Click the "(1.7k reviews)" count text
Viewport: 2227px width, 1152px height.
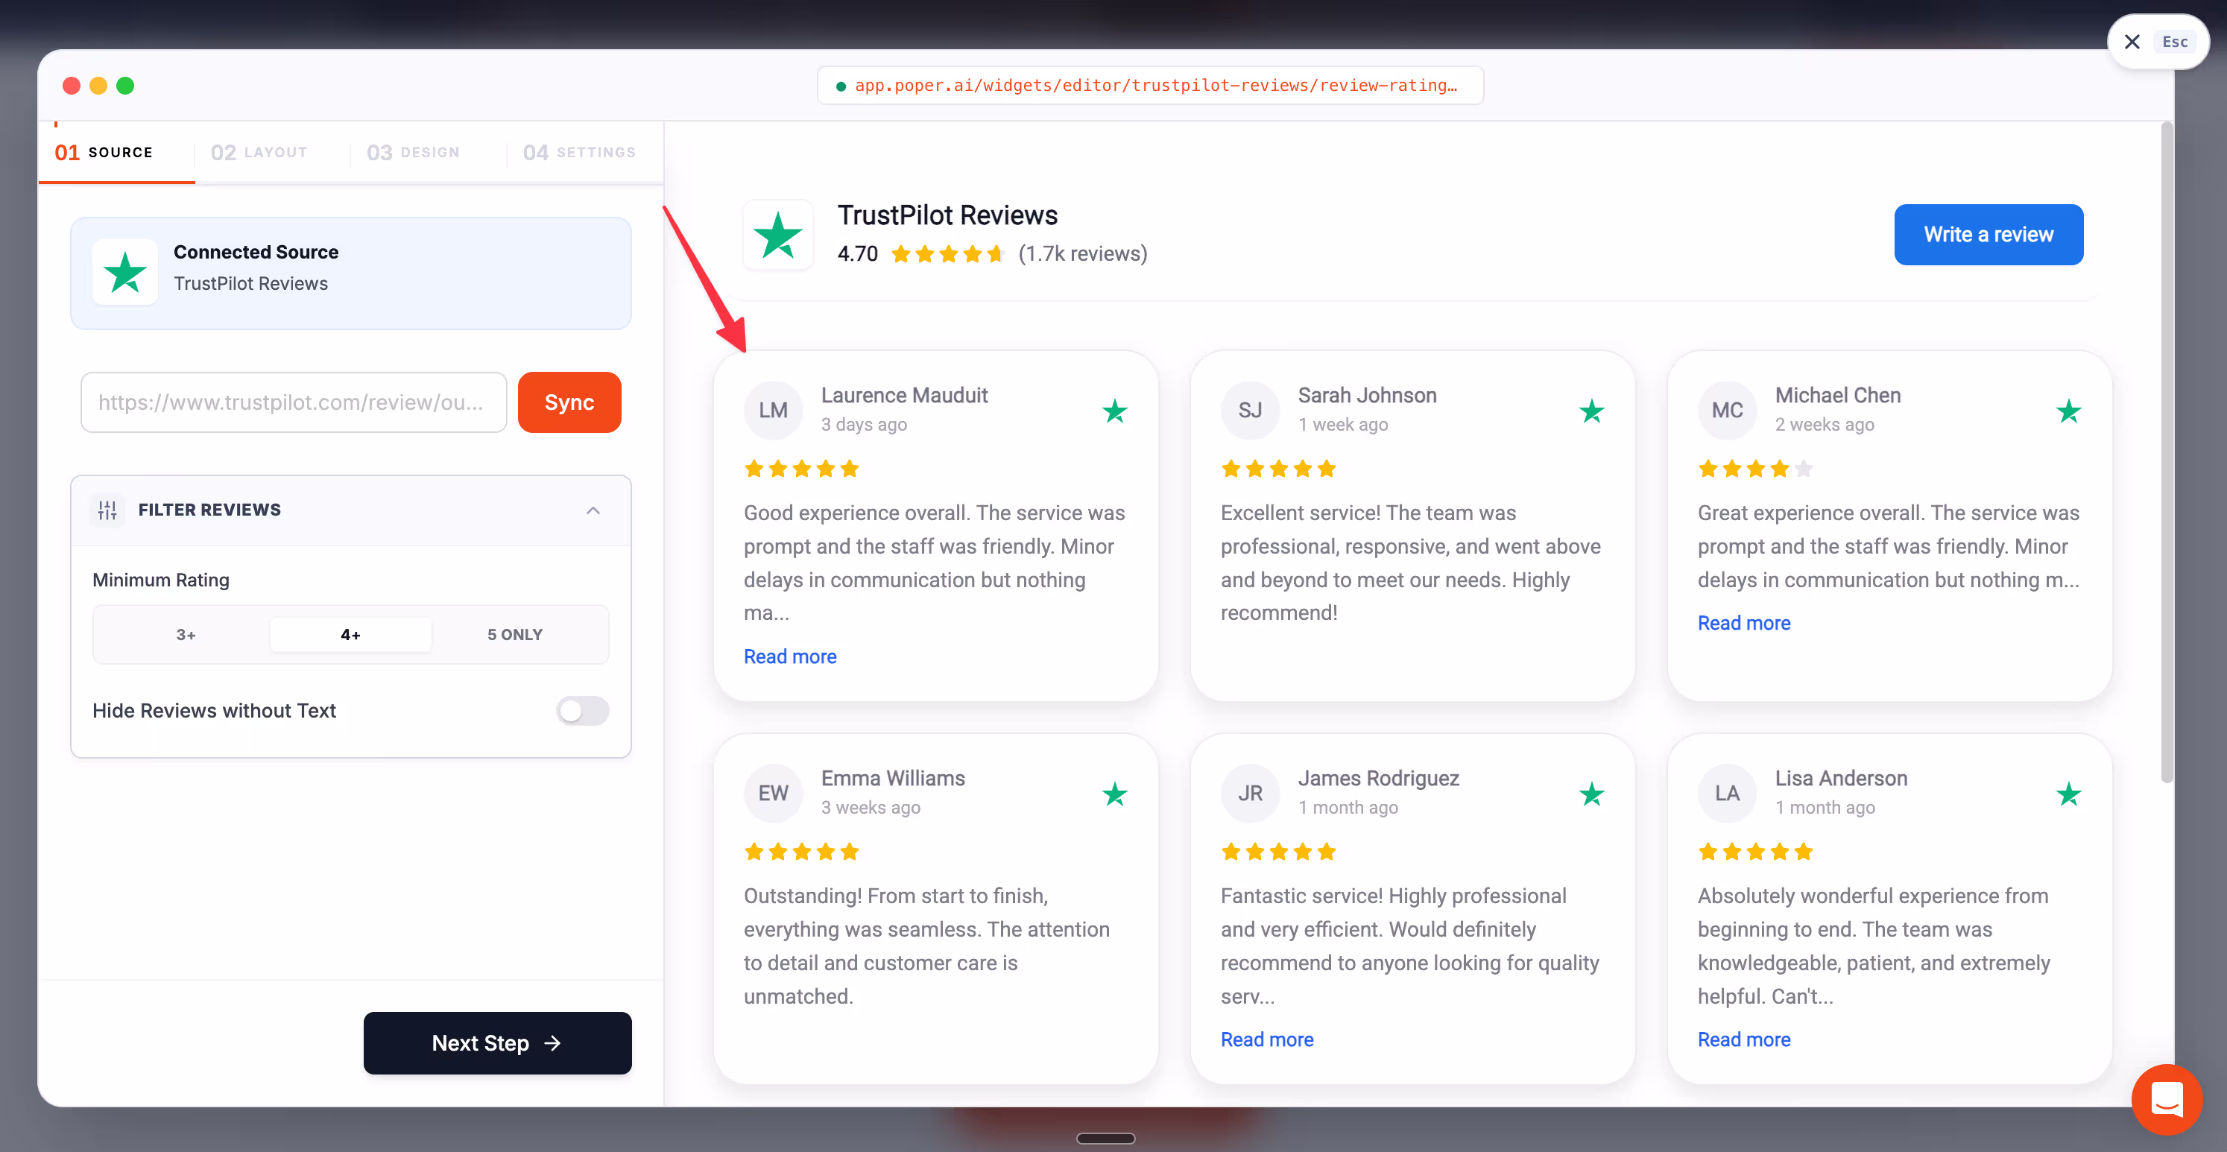[1082, 254]
